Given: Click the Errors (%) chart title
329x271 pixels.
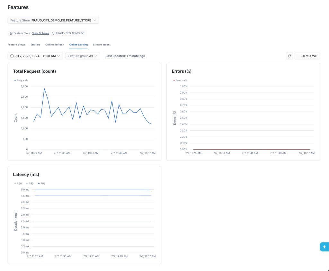Looking at the screenshot, I should point(182,71).
